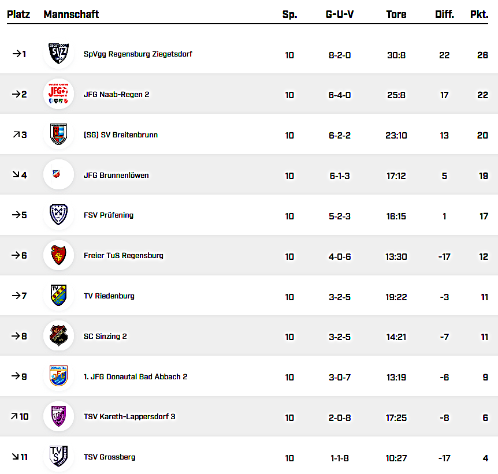Image resolution: width=498 pixels, height=474 pixels.
Task: Open SpVgg Regensburg Ziegetsdorf team page
Action: (x=137, y=54)
